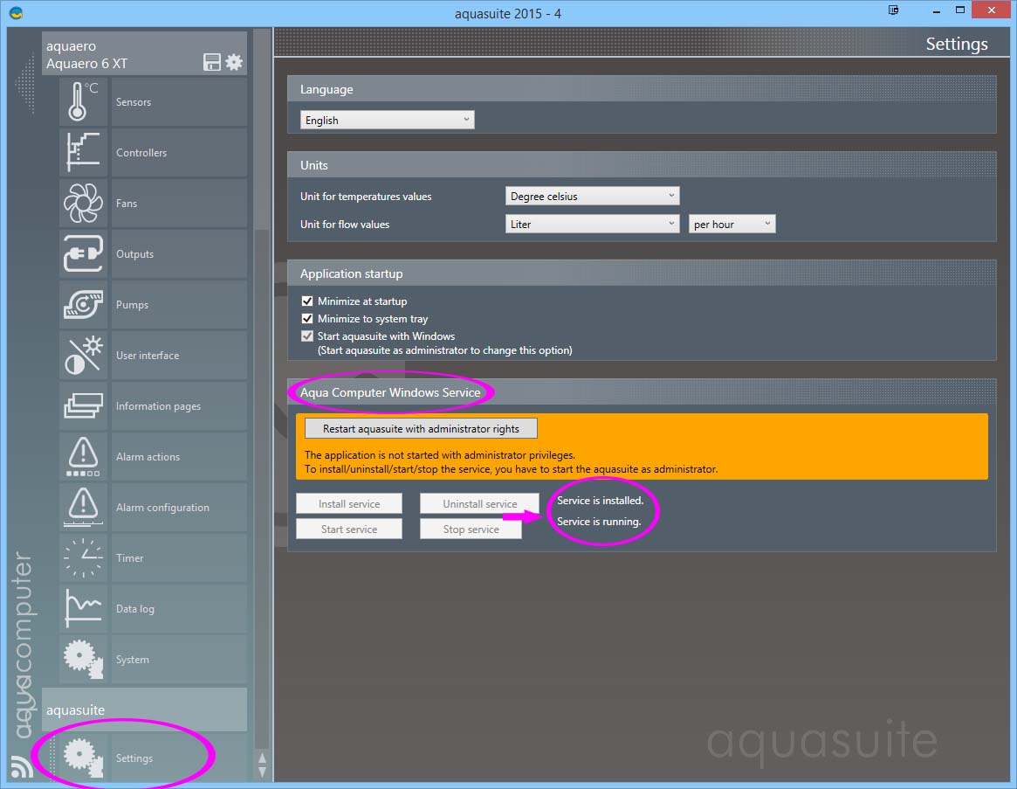Click the Unit for temperatures values label

[x=366, y=196]
